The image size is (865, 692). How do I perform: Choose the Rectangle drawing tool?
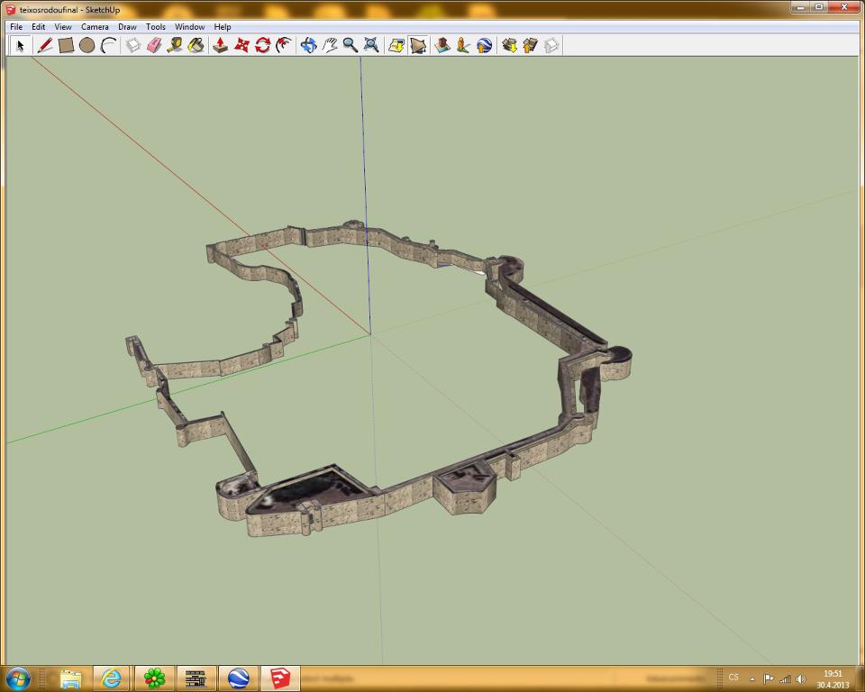pyautogui.click(x=66, y=45)
